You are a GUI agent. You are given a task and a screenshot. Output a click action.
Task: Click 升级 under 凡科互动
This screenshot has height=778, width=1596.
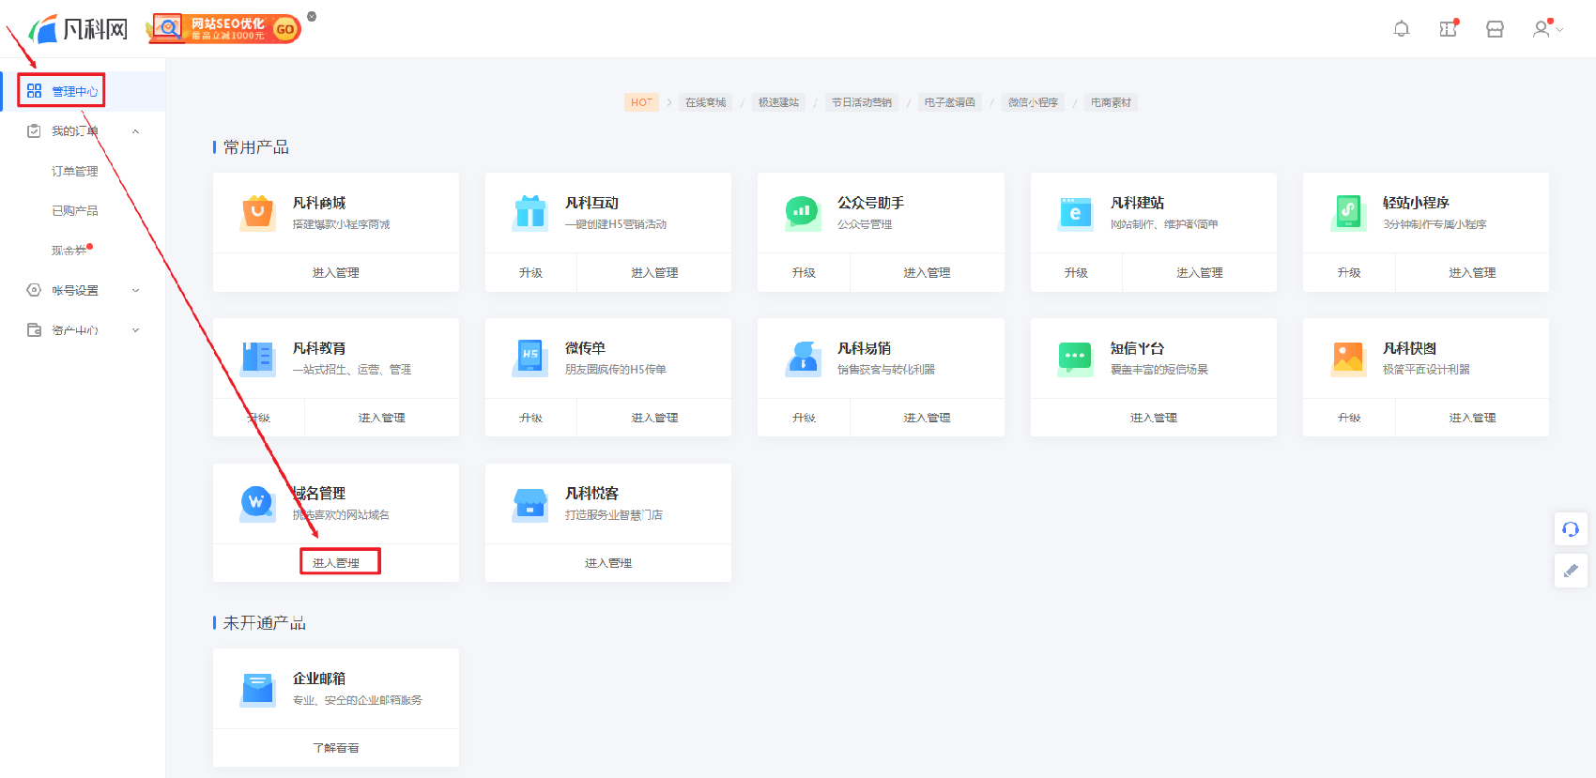pos(531,273)
